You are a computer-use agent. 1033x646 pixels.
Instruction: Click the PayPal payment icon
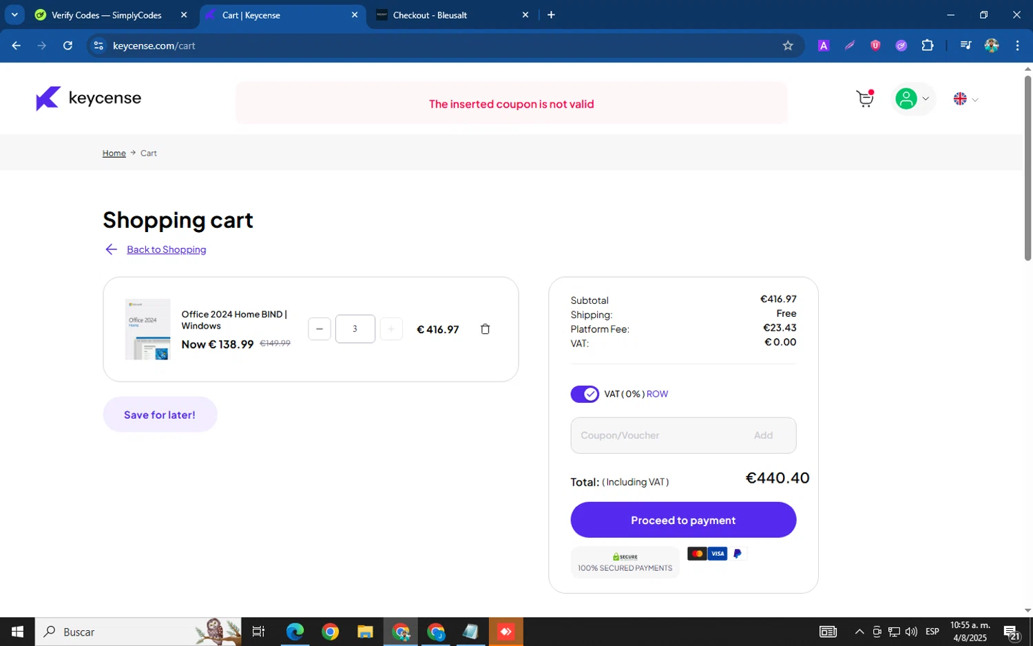click(738, 554)
